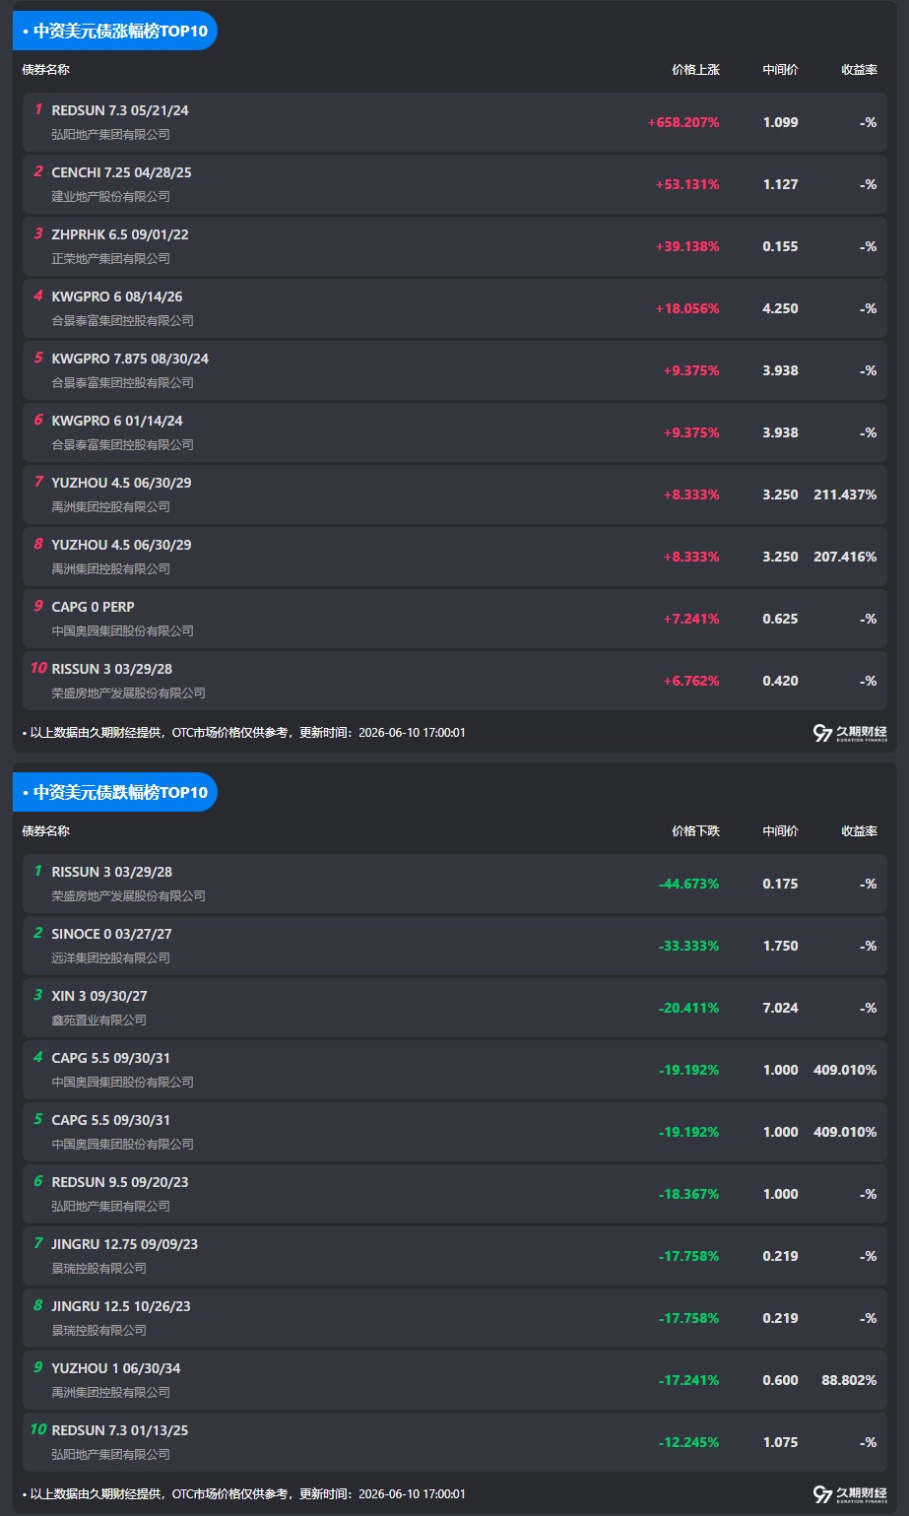Select KWGPRO 6 08/14/26 bond name

117,297
